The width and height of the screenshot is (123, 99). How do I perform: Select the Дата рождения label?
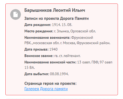coord(38,25)
